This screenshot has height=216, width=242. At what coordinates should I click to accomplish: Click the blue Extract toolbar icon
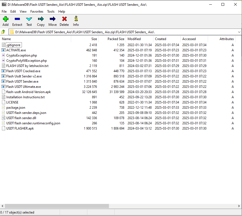coord(17,19)
